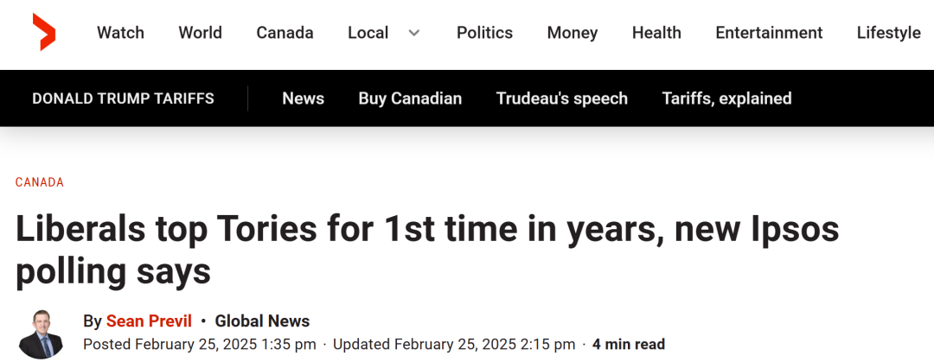The height and width of the screenshot is (362, 934).
Task: Go to the Health section
Action: click(x=656, y=33)
